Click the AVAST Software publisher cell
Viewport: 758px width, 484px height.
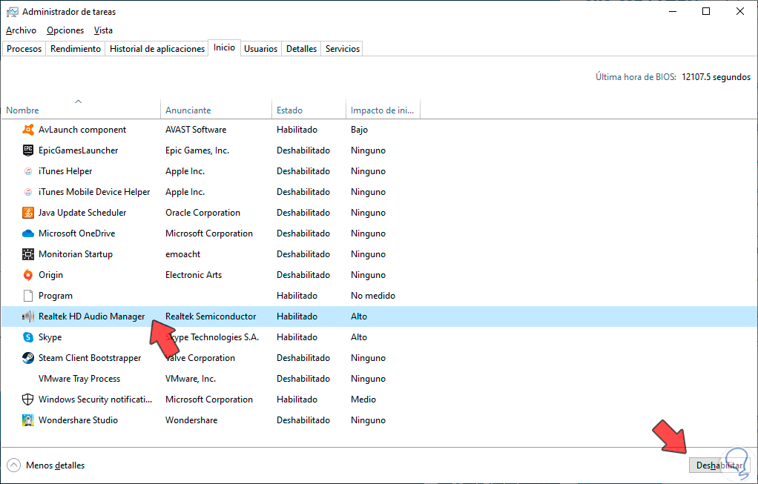tap(196, 130)
